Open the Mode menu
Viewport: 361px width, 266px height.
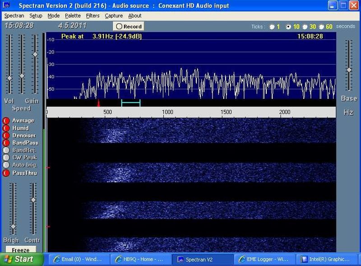54,16
